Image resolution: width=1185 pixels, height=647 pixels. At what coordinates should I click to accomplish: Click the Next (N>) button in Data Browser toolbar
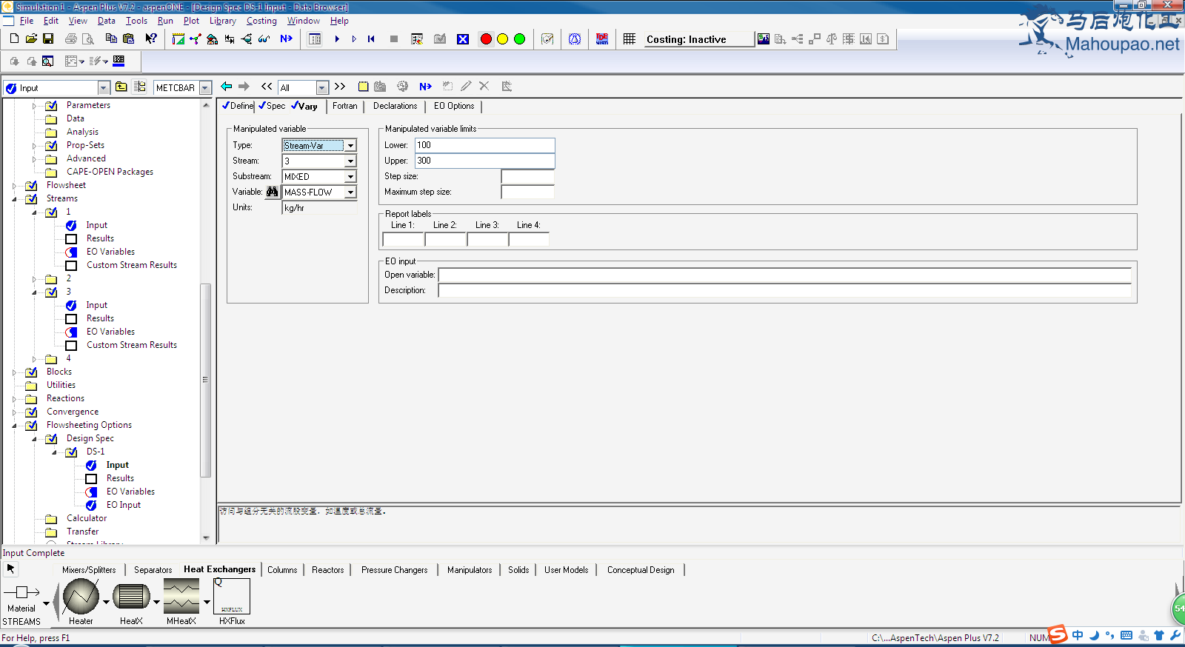[x=425, y=87]
